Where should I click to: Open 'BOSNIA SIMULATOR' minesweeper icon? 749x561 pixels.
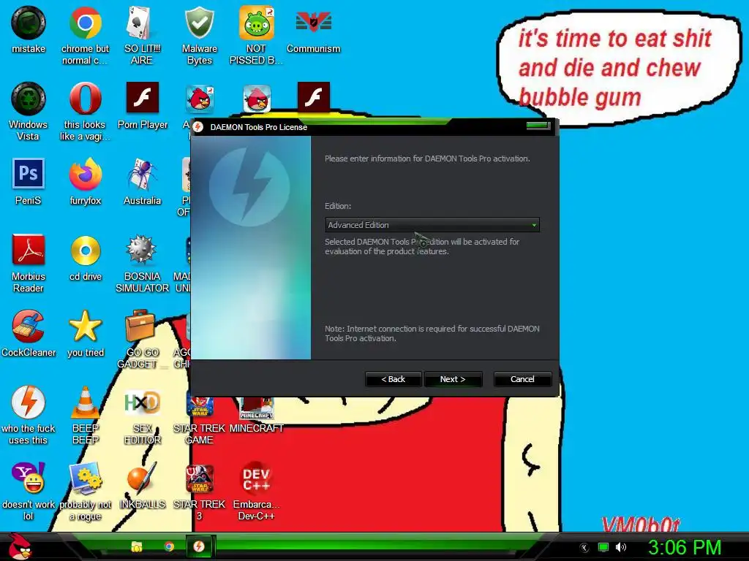(142, 251)
